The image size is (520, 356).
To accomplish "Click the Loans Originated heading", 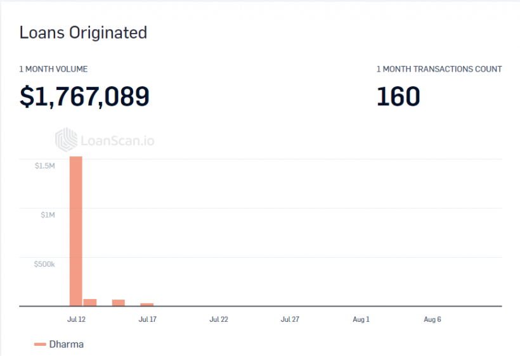I will click(x=83, y=32).
